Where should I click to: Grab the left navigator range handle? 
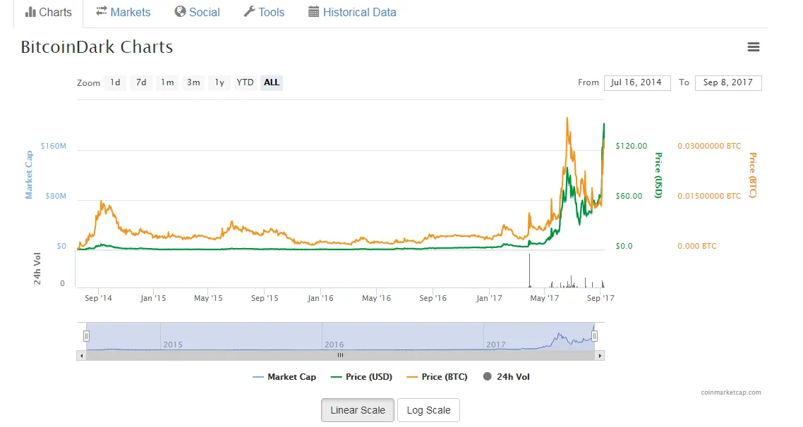(x=87, y=336)
